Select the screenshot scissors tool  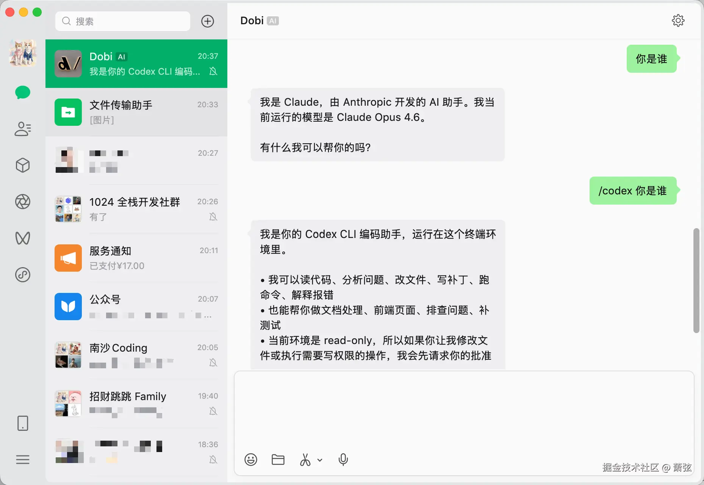point(305,460)
